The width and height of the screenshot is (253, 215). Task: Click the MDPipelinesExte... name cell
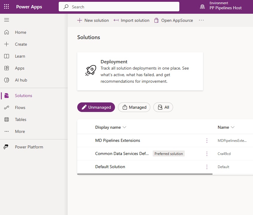[232, 140]
